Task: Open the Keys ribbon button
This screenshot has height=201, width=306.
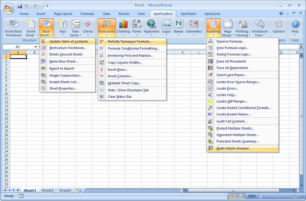Action: [63, 28]
